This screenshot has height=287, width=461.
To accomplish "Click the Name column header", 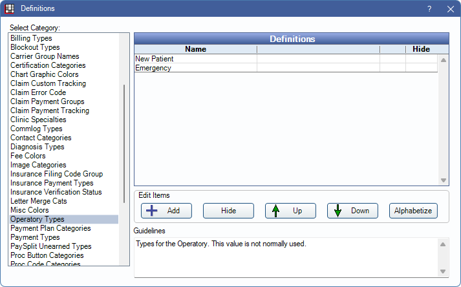I will 195,49.
